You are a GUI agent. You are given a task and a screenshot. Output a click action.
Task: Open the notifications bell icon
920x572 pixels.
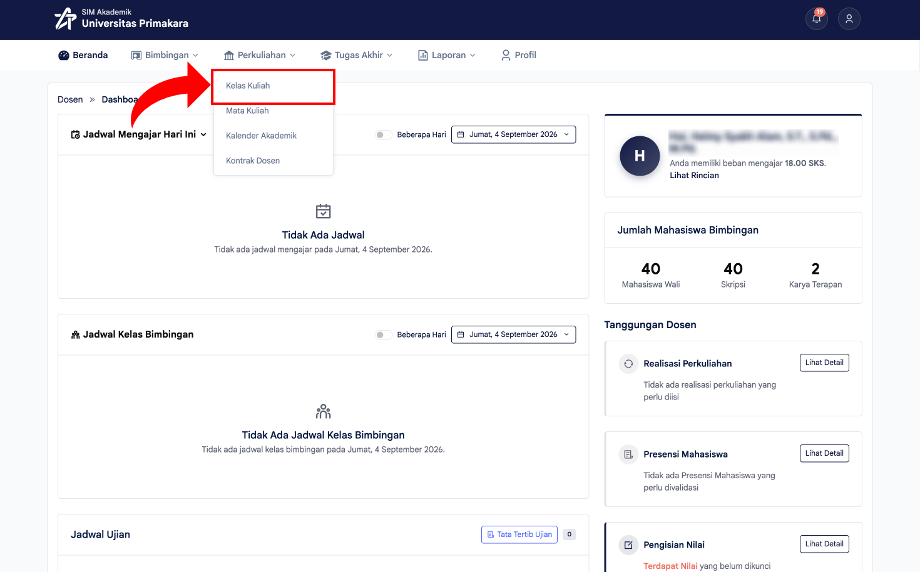coord(817,19)
